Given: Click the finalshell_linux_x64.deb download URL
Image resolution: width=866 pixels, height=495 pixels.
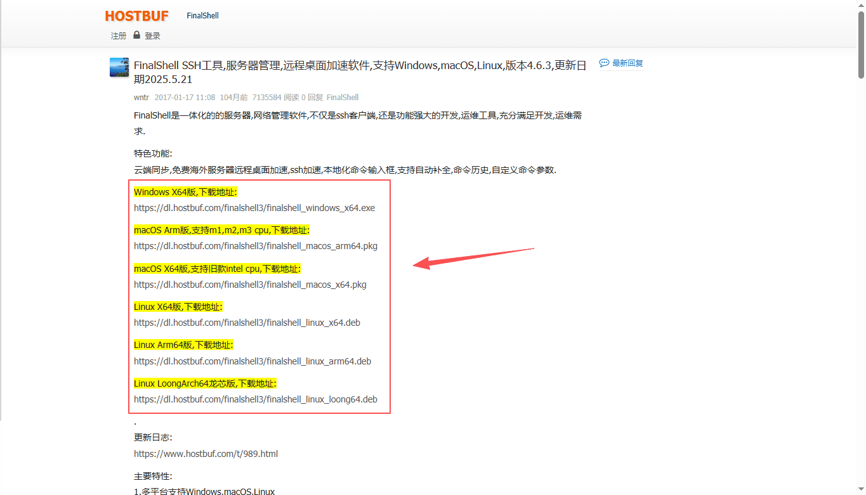Looking at the screenshot, I should (247, 323).
